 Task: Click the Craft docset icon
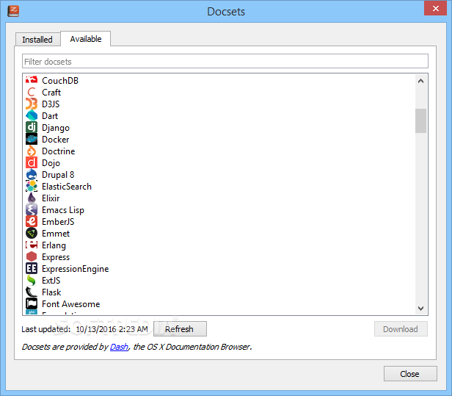32,93
